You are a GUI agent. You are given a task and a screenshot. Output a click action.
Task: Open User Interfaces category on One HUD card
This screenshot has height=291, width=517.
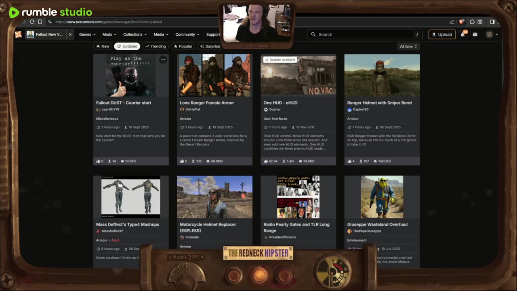tap(275, 118)
